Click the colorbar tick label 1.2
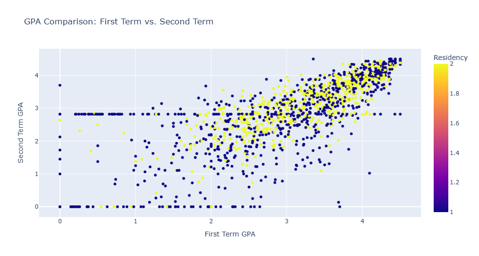479x256 pixels. point(454,182)
